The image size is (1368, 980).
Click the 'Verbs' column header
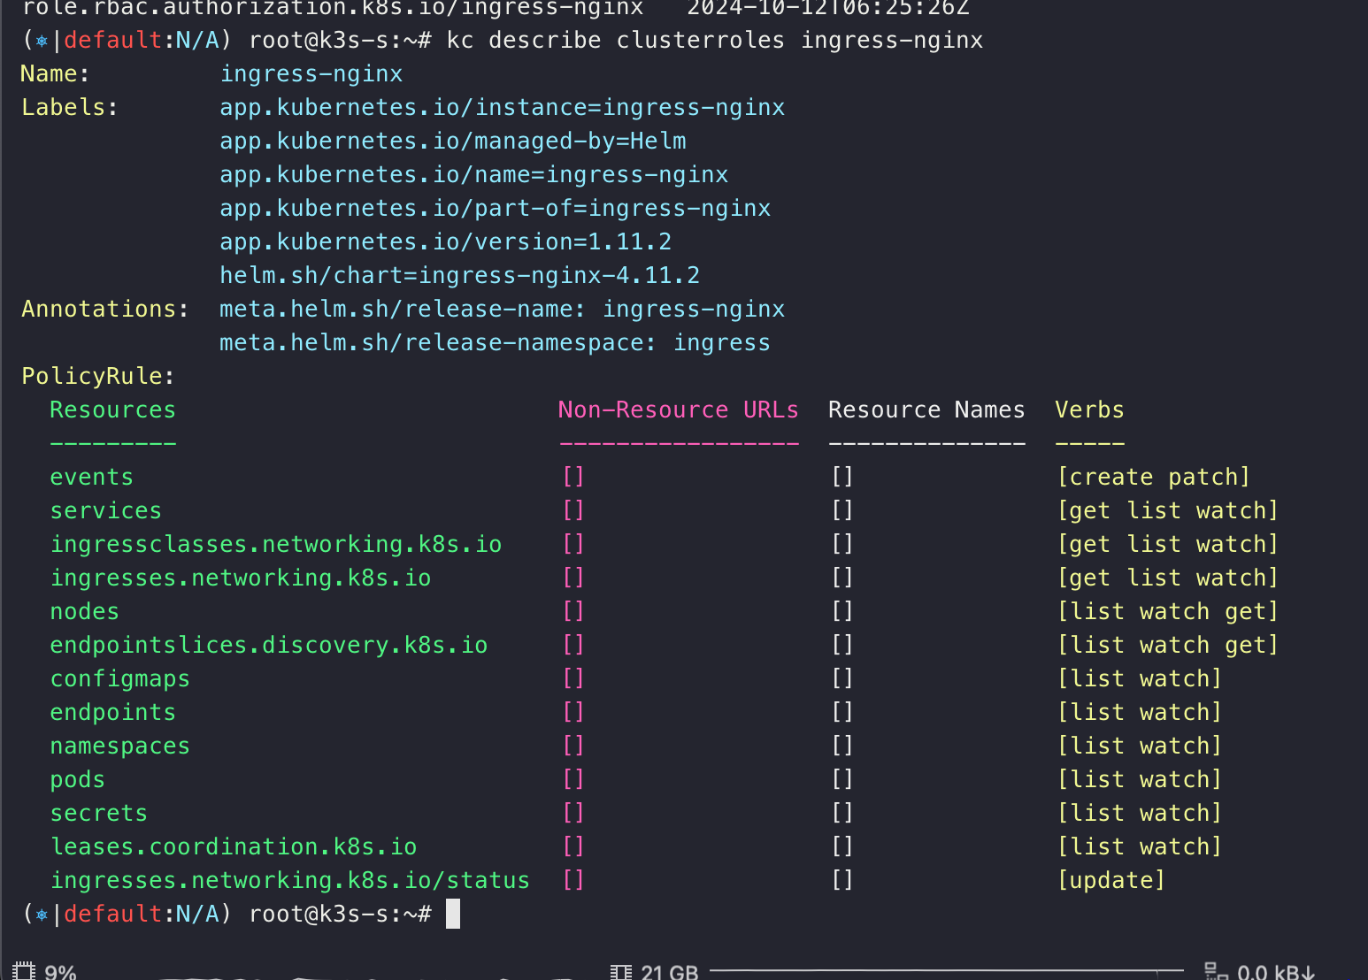(1089, 410)
